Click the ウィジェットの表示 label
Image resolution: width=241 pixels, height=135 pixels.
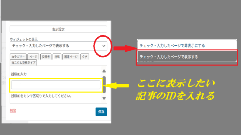[24, 39]
